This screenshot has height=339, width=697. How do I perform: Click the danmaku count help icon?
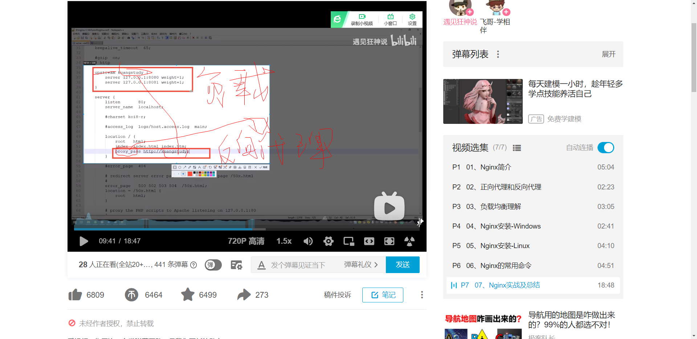pyautogui.click(x=193, y=265)
